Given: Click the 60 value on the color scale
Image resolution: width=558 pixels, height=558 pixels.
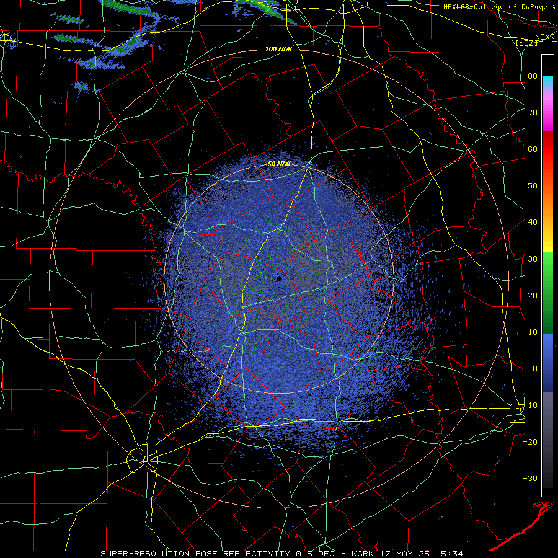Looking at the screenshot, I should coord(533,149).
